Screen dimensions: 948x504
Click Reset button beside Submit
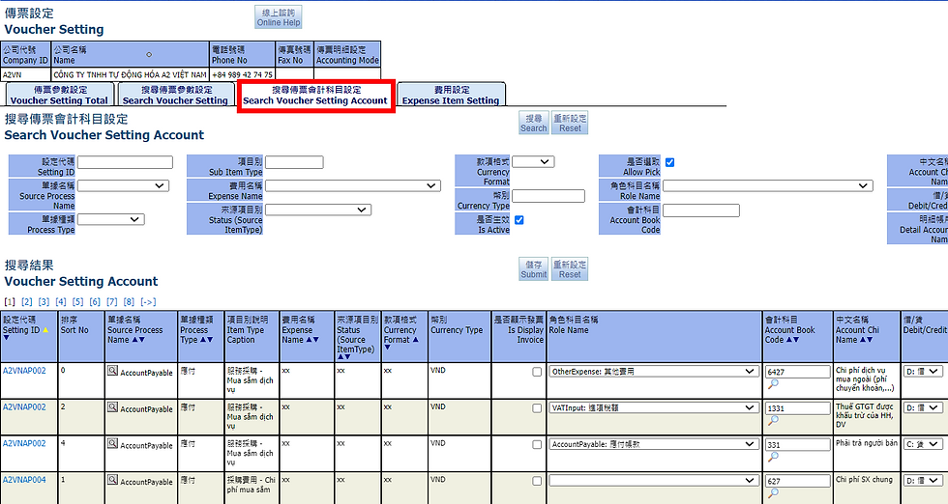coord(570,268)
